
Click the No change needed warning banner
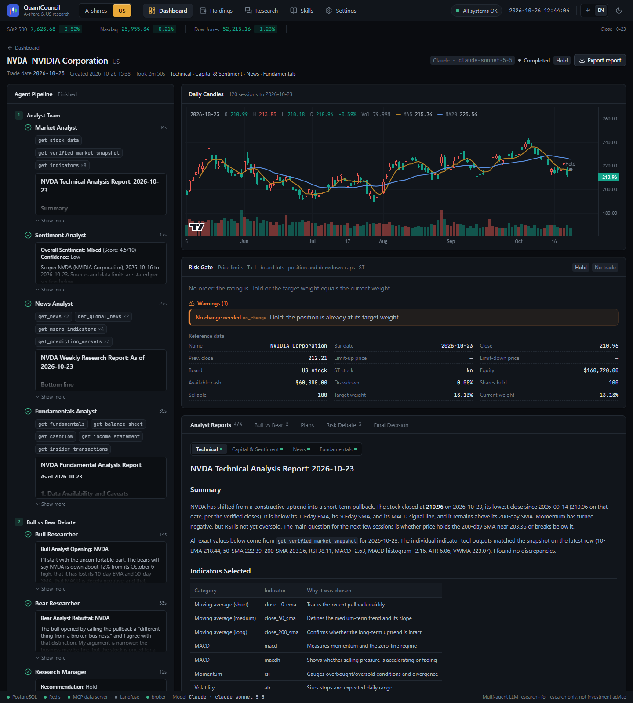tap(404, 317)
